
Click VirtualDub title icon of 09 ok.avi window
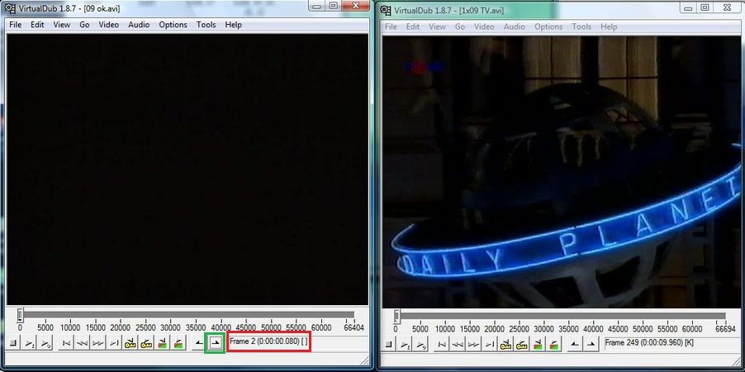(10, 9)
